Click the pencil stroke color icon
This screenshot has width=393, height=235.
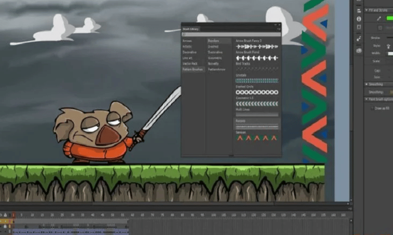379,18
